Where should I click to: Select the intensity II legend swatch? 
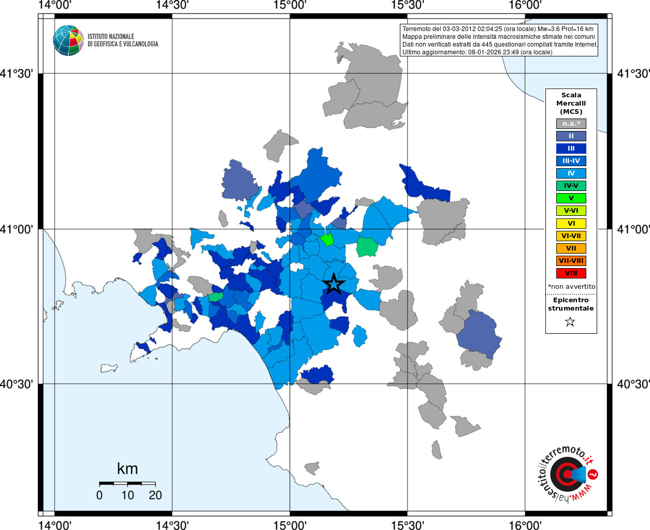[x=571, y=136]
